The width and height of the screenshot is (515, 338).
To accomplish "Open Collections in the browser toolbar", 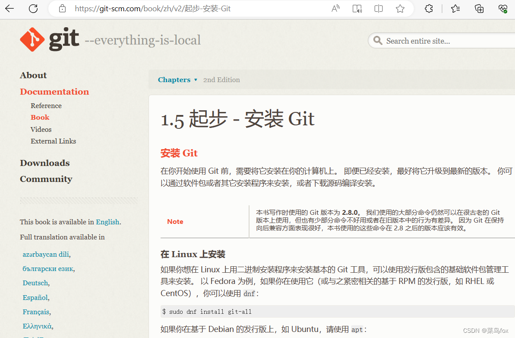I will 479,8.
